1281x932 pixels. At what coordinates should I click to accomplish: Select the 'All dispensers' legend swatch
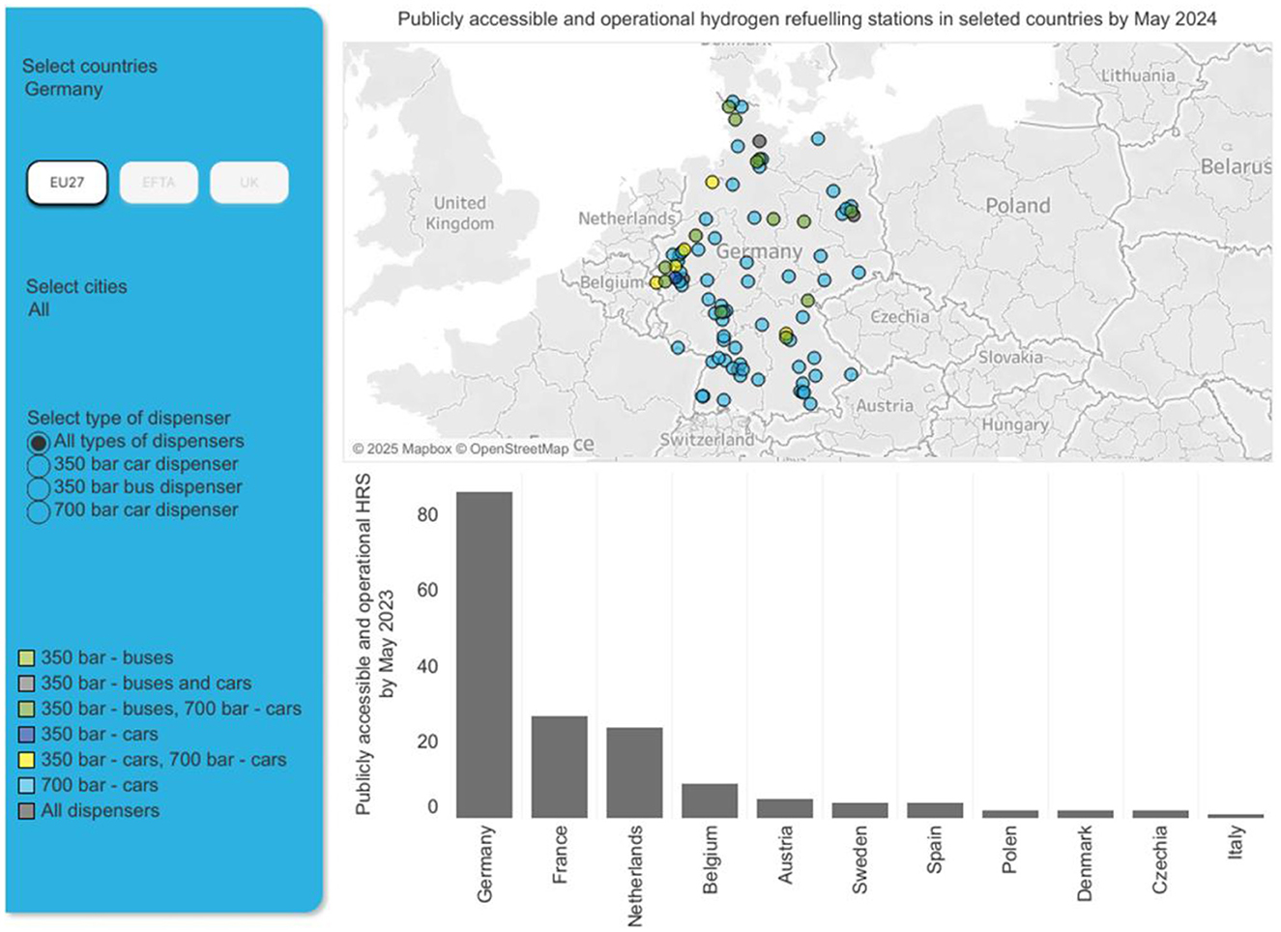point(27,811)
